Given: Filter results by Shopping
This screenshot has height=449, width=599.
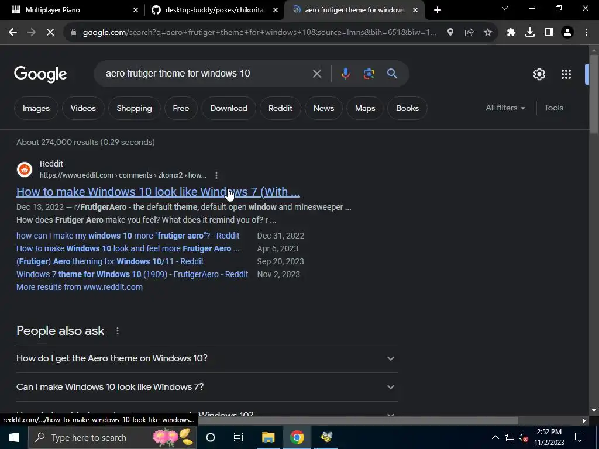Looking at the screenshot, I should coord(134,108).
